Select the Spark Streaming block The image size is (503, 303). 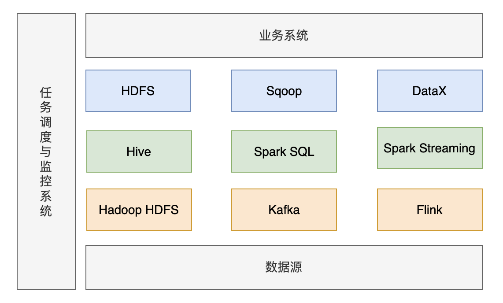pyautogui.click(x=429, y=148)
